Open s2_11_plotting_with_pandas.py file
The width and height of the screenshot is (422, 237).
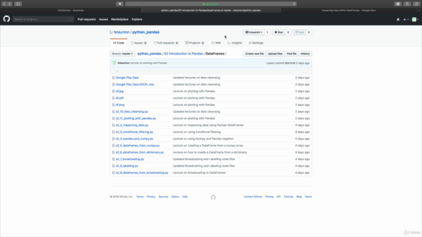click(136, 118)
